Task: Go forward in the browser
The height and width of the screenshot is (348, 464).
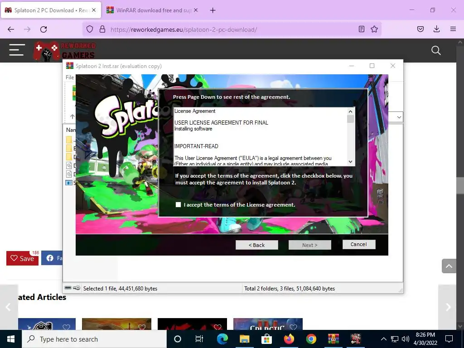Action: pyautogui.click(x=27, y=29)
